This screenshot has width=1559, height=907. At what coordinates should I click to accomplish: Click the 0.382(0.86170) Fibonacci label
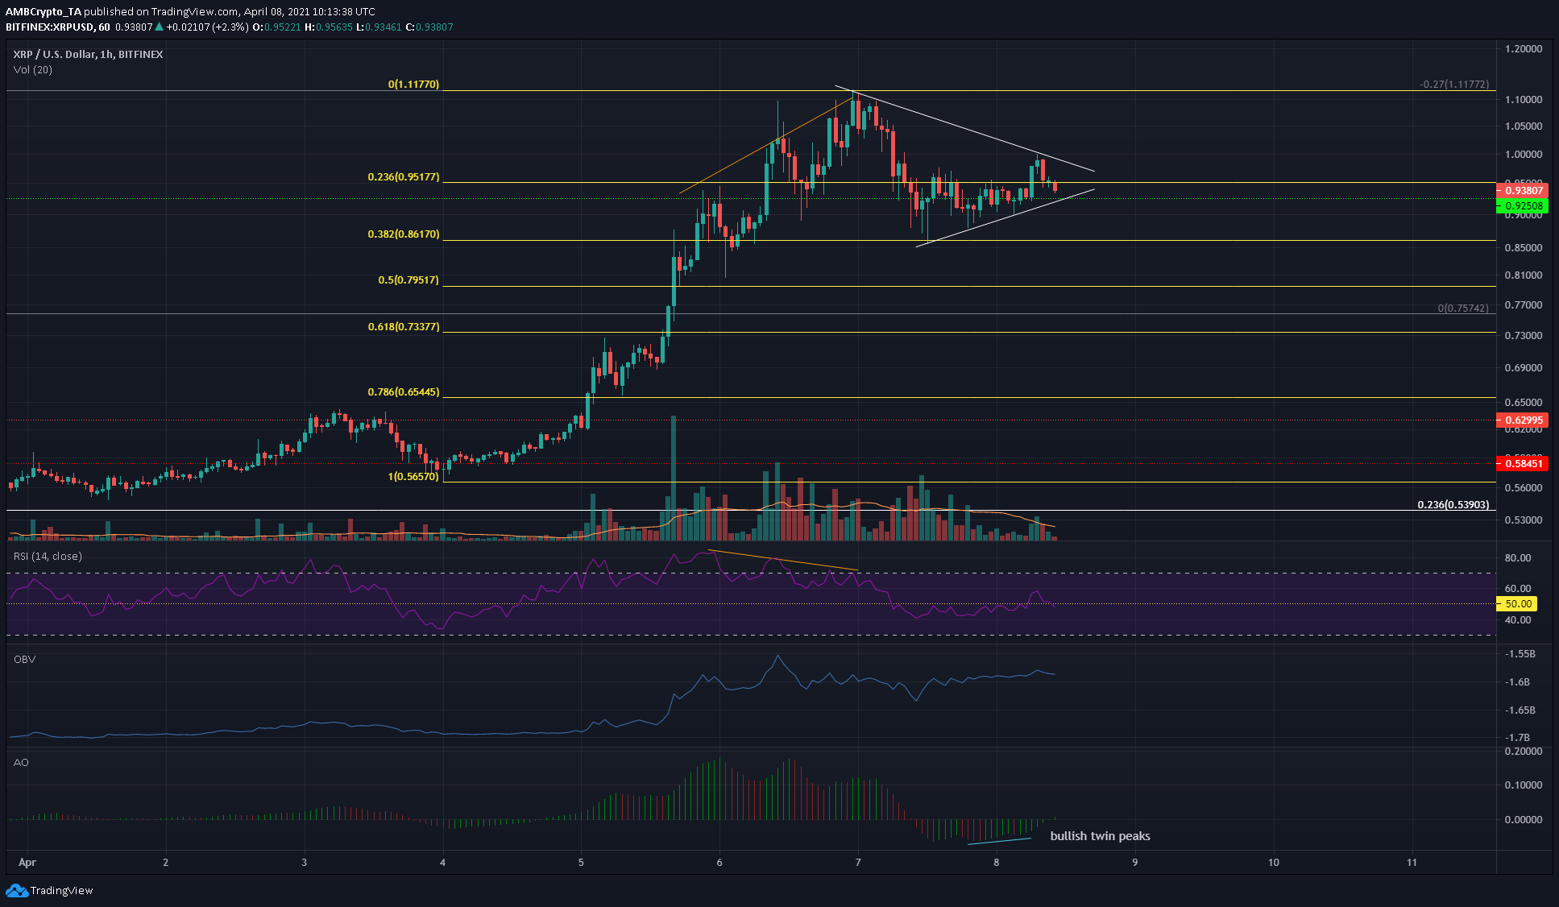click(x=404, y=234)
